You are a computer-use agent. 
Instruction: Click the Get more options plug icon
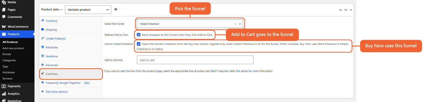point(43,92)
